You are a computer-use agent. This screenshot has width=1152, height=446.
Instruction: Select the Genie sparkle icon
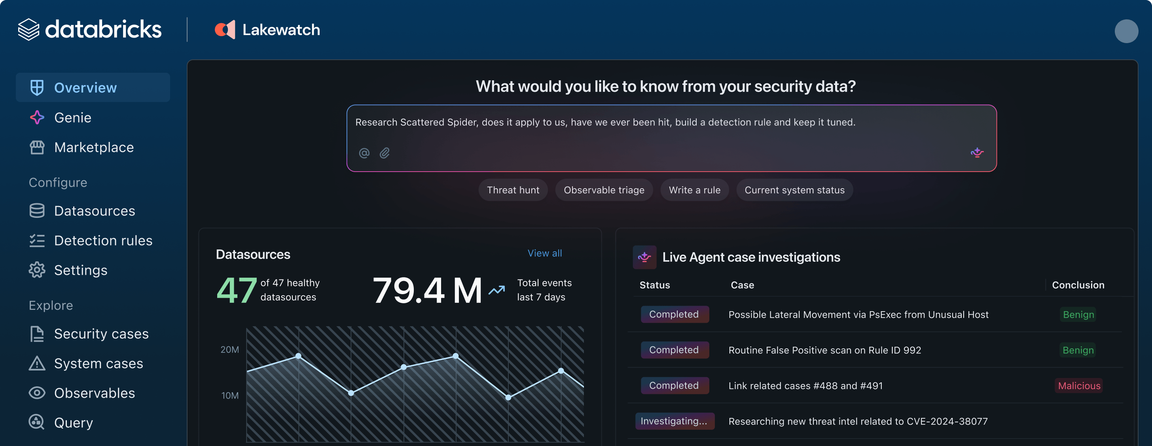point(38,117)
